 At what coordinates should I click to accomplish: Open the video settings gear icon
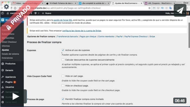[6, 7]
